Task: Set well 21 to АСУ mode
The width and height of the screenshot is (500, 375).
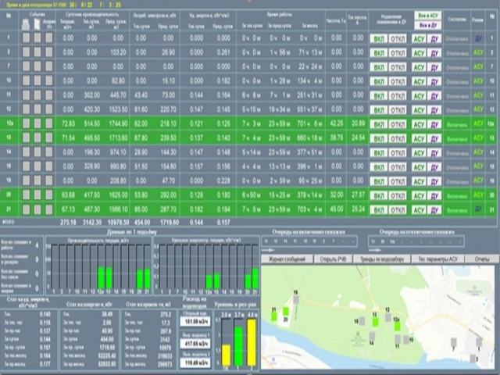Action: click(x=419, y=210)
